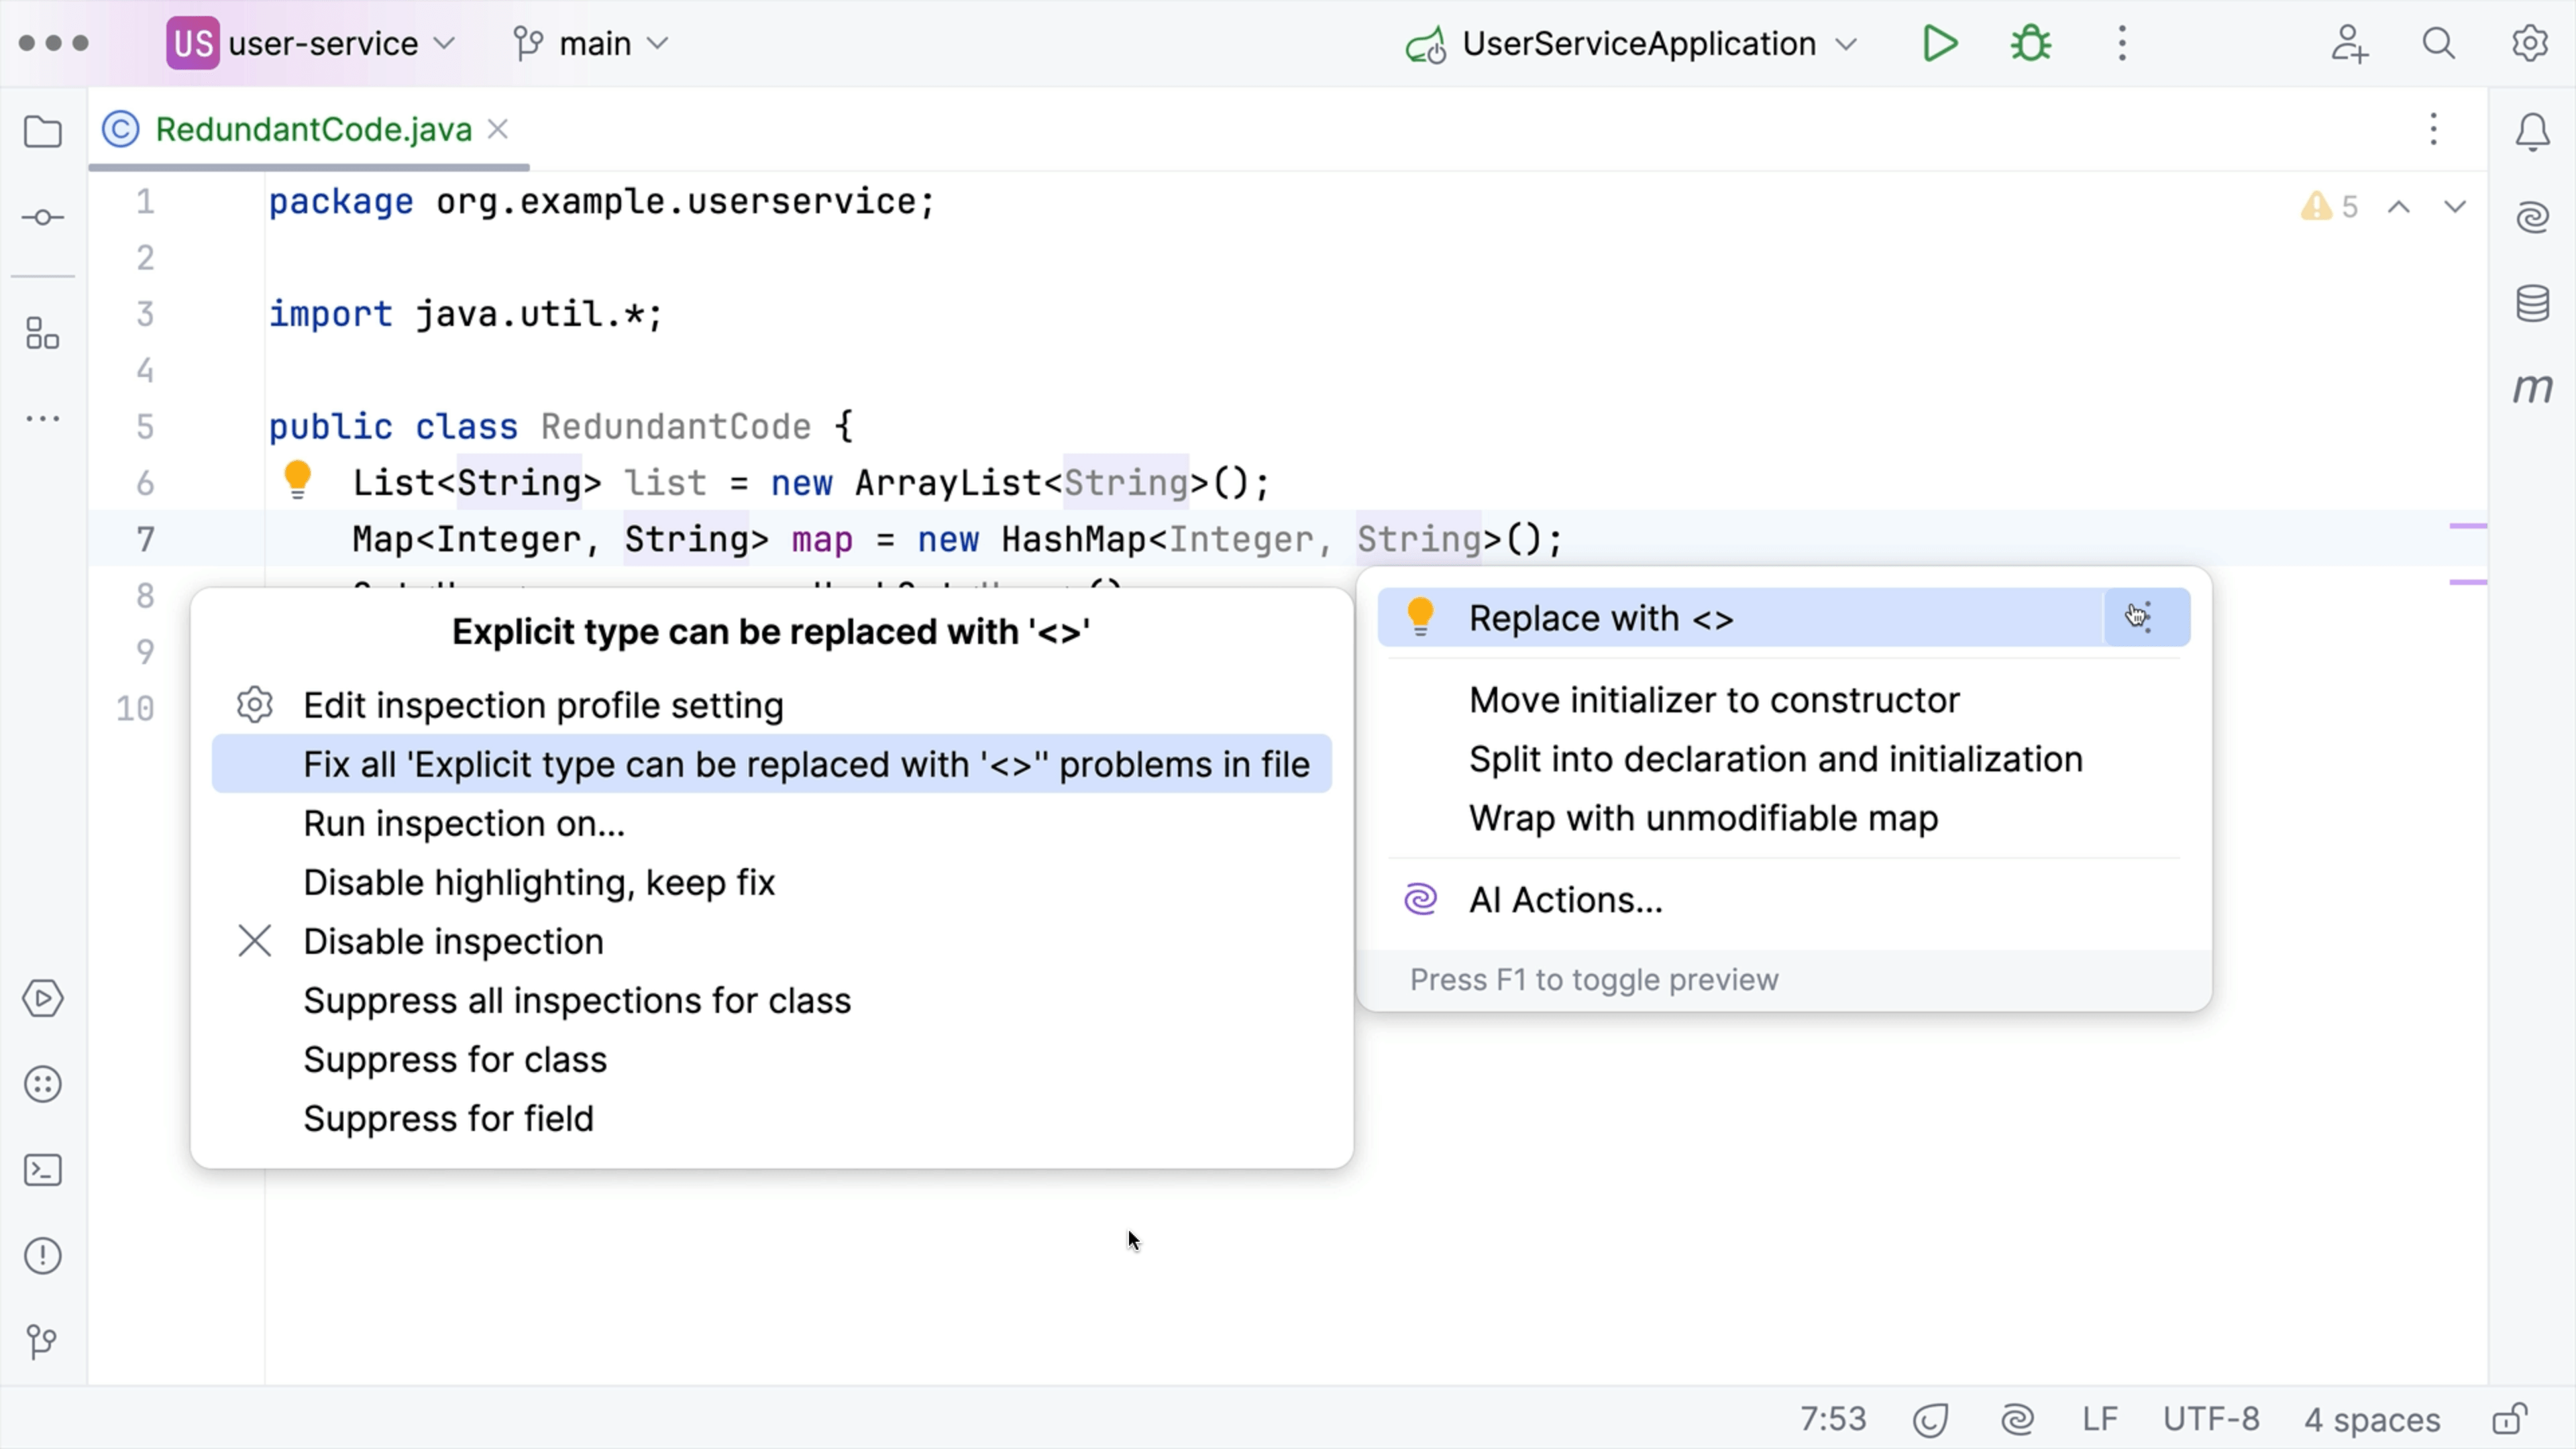Image resolution: width=2576 pixels, height=1449 pixels.
Task: Open the Problems tool window icon
Action: coord(42,1256)
